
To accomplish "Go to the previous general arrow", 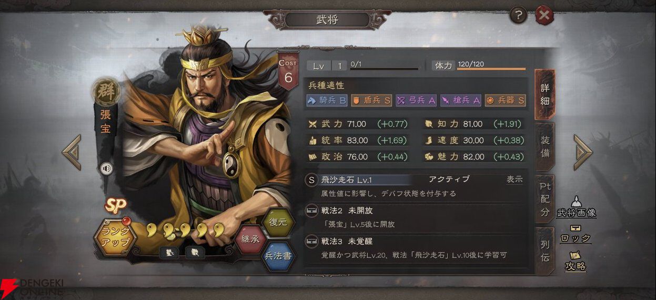I will click(x=72, y=153).
